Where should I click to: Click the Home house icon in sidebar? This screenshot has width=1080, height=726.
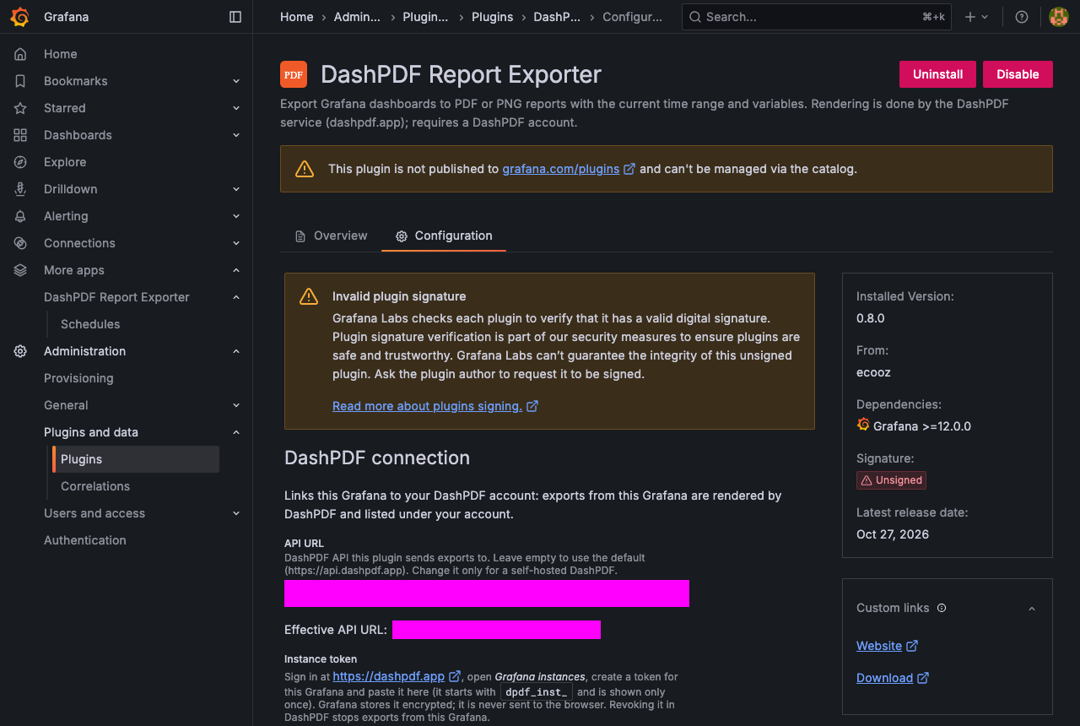(x=20, y=54)
